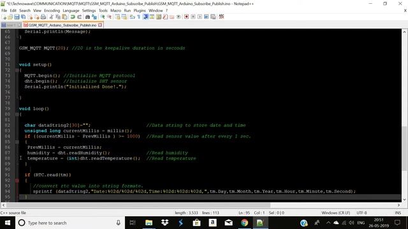
Task: Create a new document with the New icon
Action: pyautogui.click(x=4, y=17)
